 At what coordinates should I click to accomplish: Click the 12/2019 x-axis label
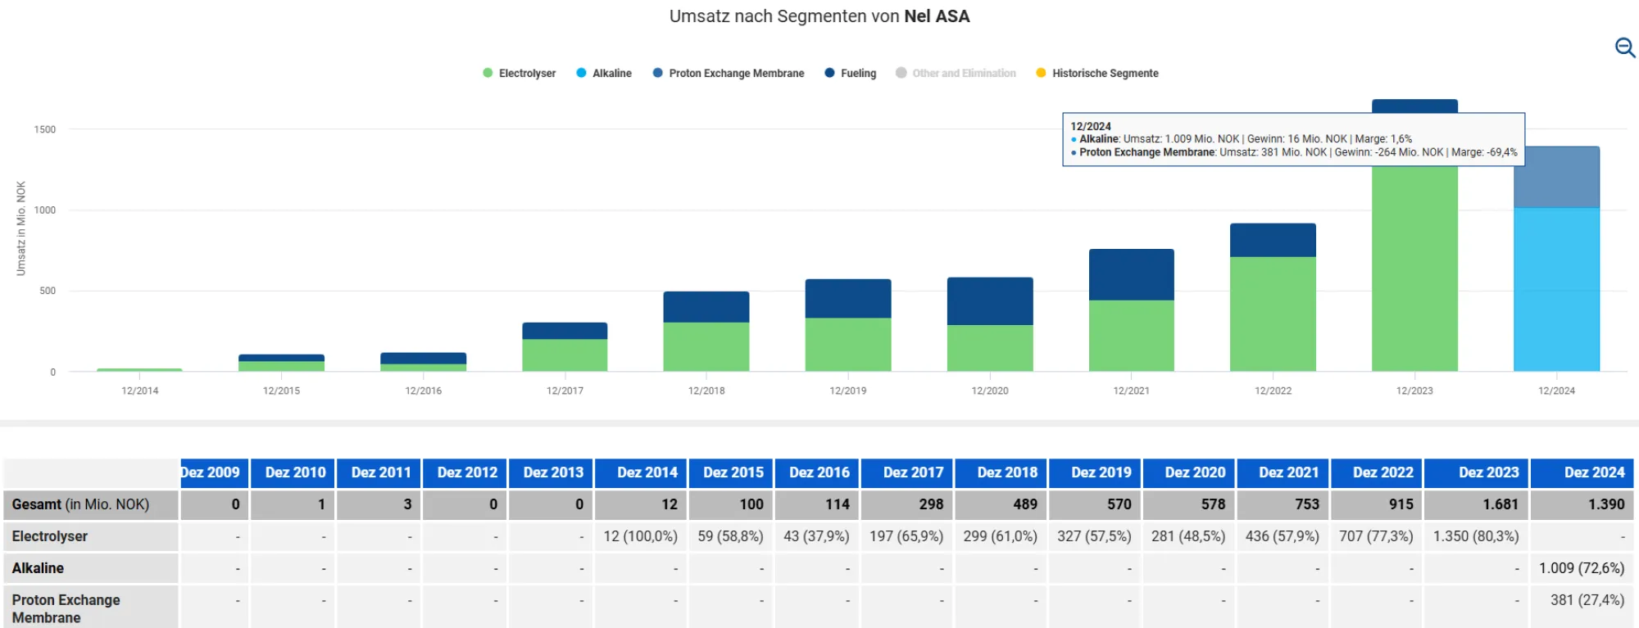(848, 391)
